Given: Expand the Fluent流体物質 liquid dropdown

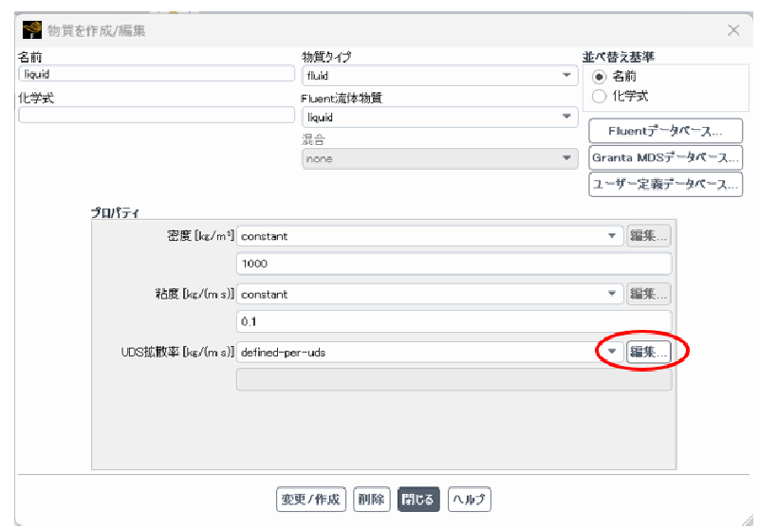Looking at the screenshot, I should click(439, 118).
